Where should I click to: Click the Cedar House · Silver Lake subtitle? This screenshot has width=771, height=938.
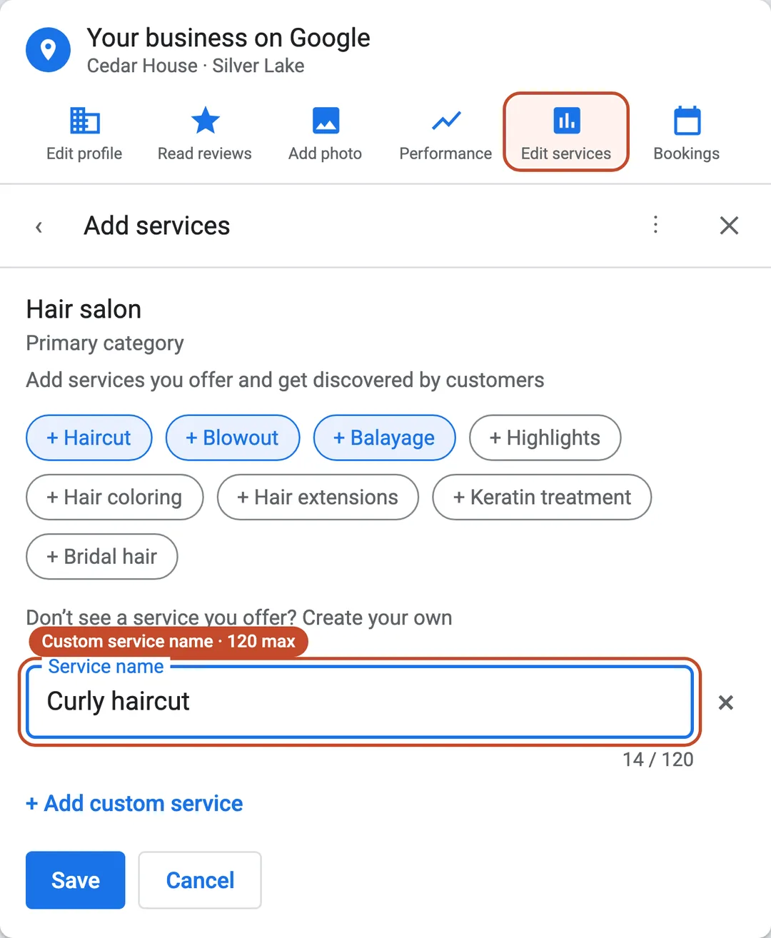pyautogui.click(x=196, y=66)
